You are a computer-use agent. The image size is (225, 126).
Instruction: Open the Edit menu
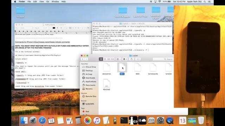[35, 1]
